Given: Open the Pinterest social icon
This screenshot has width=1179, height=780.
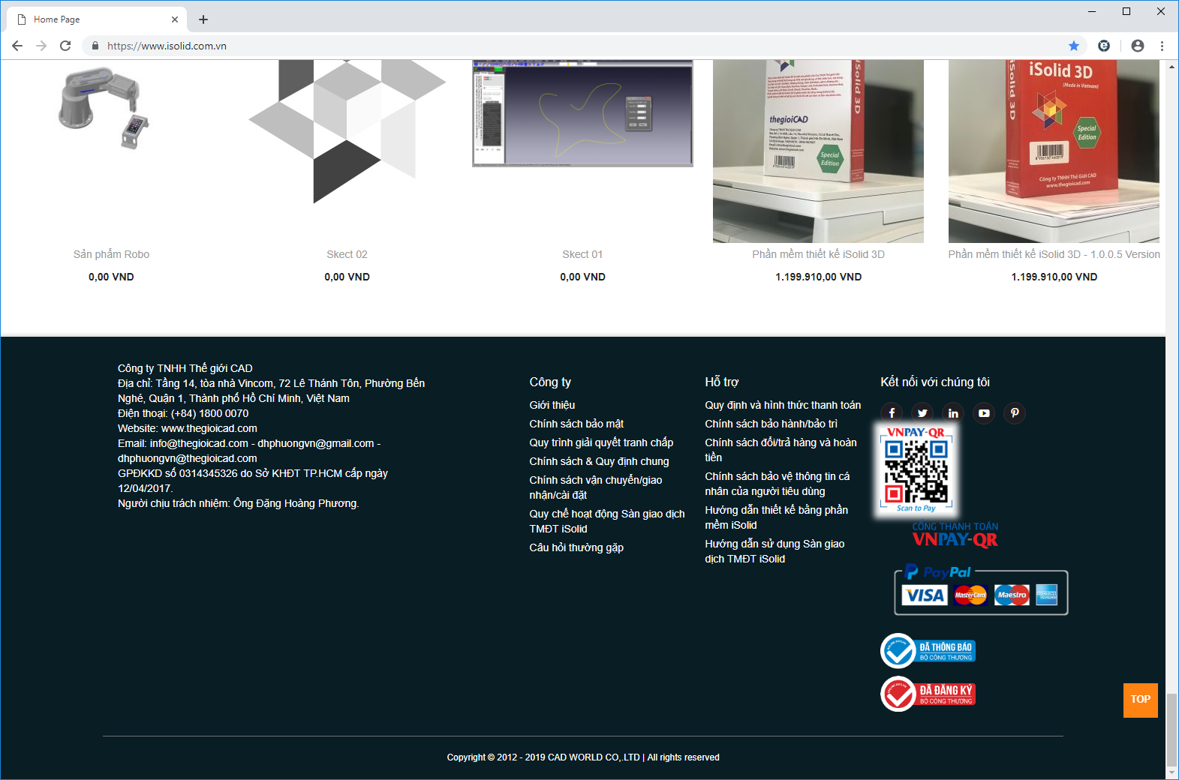Looking at the screenshot, I should 1015,413.
